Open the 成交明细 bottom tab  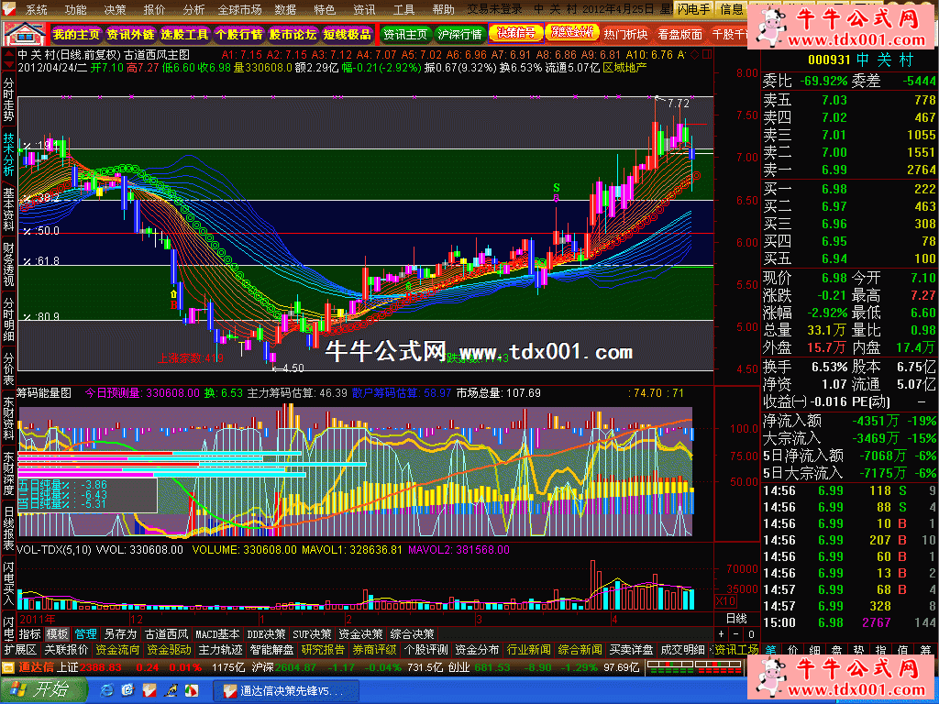point(682,650)
